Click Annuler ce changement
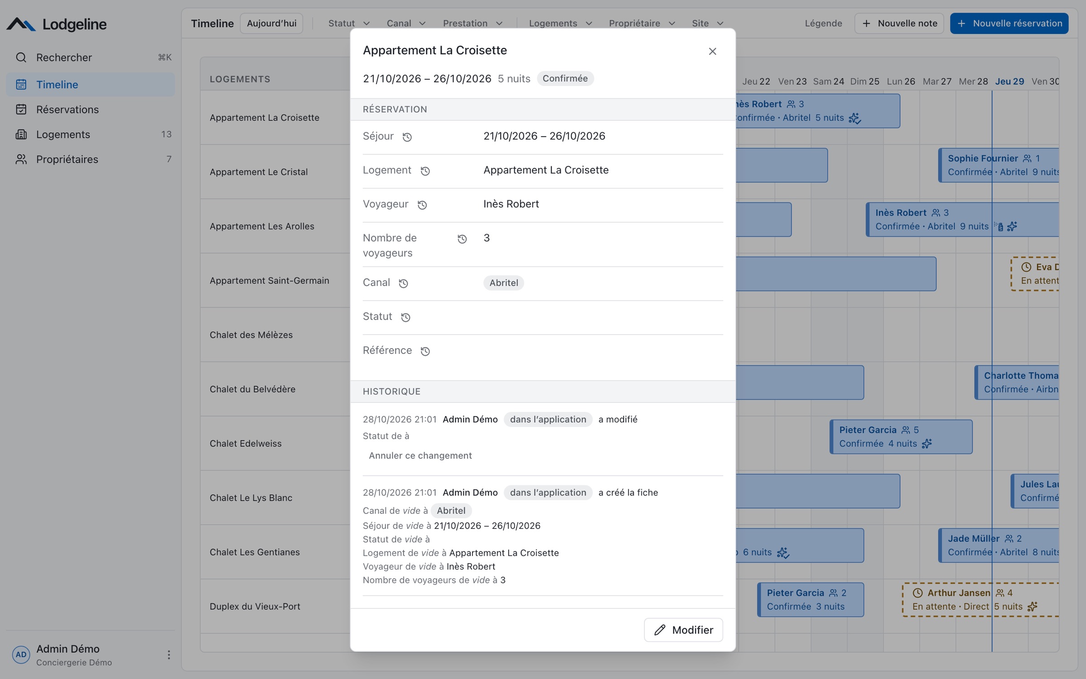 click(x=420, y=455)
